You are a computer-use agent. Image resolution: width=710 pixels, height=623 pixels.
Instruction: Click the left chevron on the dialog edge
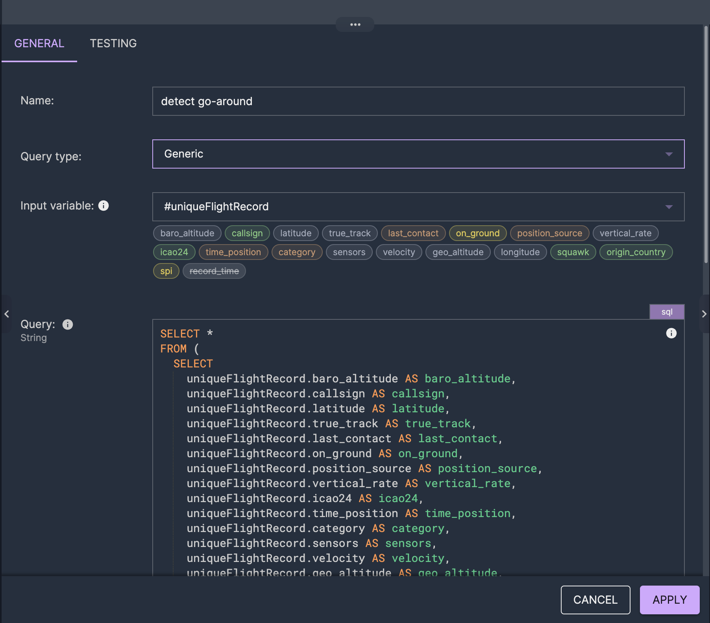(6, 314)
